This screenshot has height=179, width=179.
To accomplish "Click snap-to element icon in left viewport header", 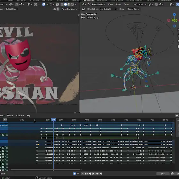I will point(22,4).
